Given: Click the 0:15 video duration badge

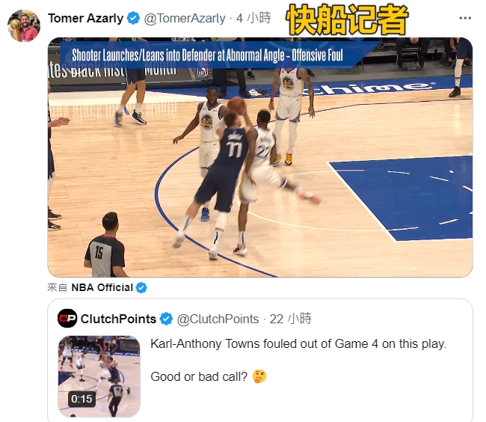Looking at the screenshot, I should pos(81,399).
